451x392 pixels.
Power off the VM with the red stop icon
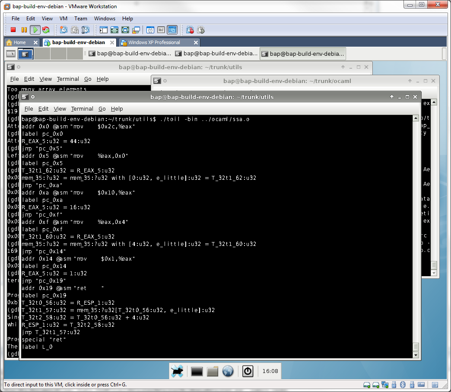click(13, 30)
